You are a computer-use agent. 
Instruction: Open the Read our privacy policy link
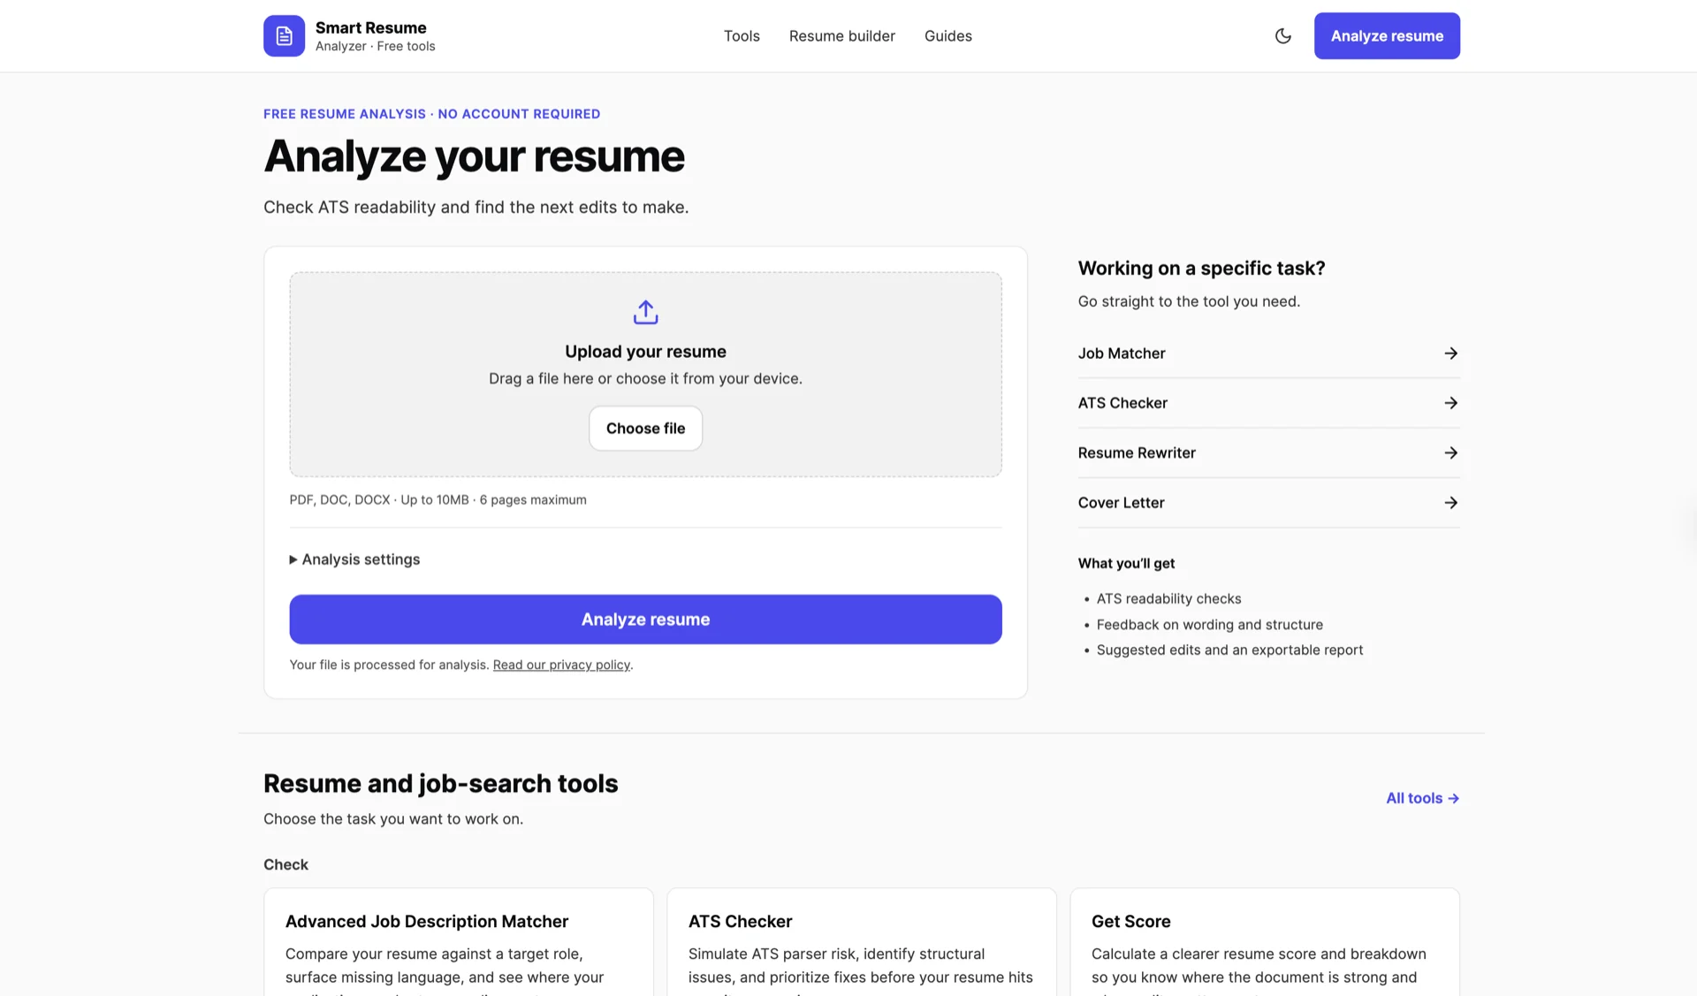coord(561,665)
